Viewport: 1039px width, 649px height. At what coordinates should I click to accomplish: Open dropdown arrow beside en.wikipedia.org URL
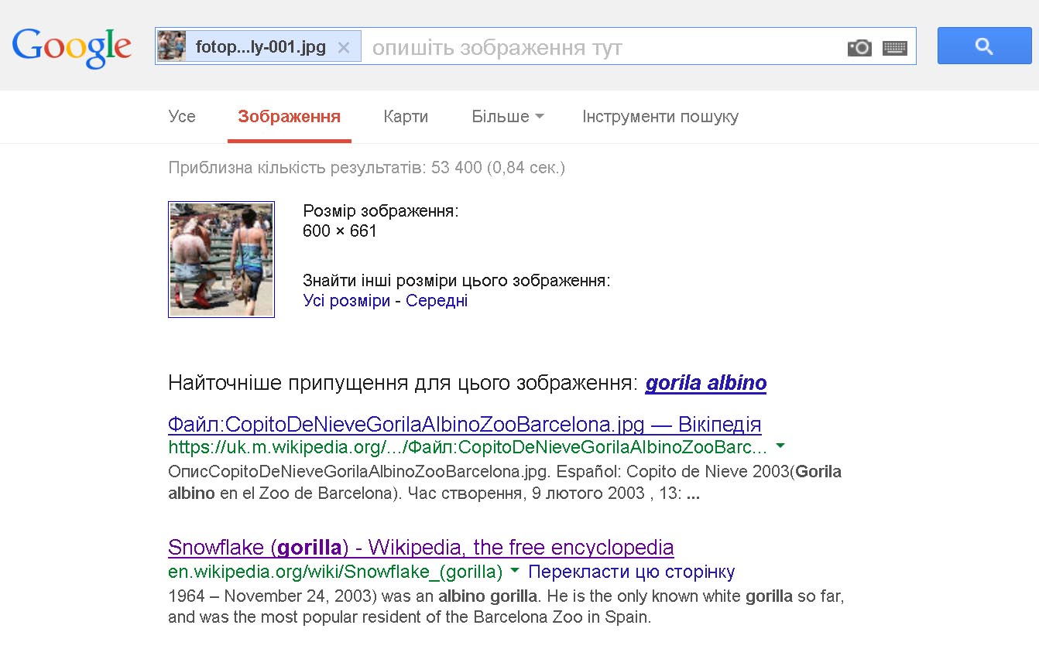click(515, 572)
